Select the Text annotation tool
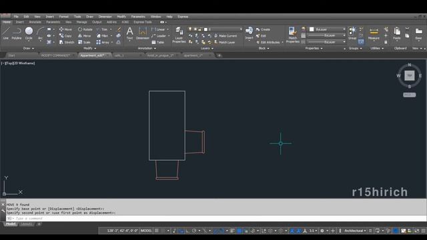Image resolution: width=427 pixels, height=240 pixels. click(x=129, y=33)
